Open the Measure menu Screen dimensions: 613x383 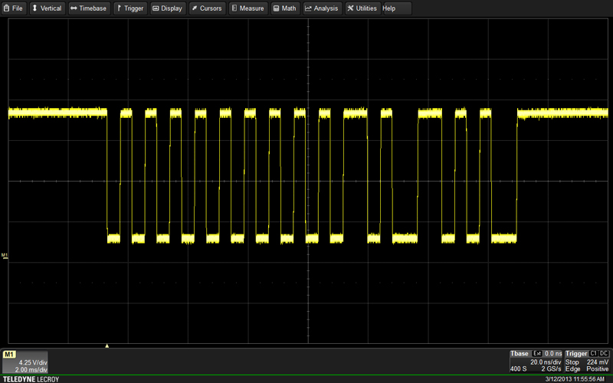[247, 8]
